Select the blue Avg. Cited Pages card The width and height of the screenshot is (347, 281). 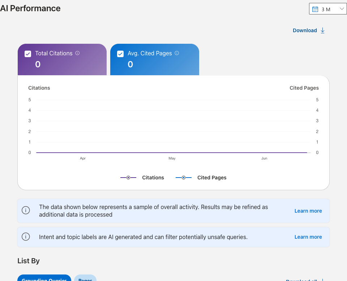155,60
